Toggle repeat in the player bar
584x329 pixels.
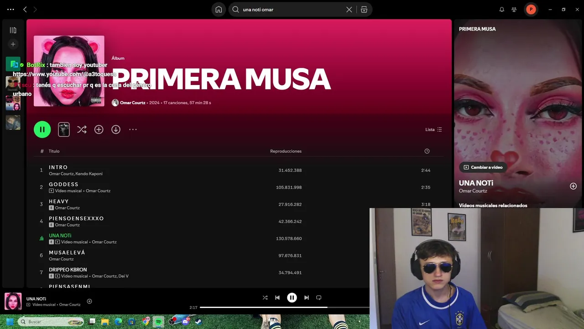pos(319,297)
